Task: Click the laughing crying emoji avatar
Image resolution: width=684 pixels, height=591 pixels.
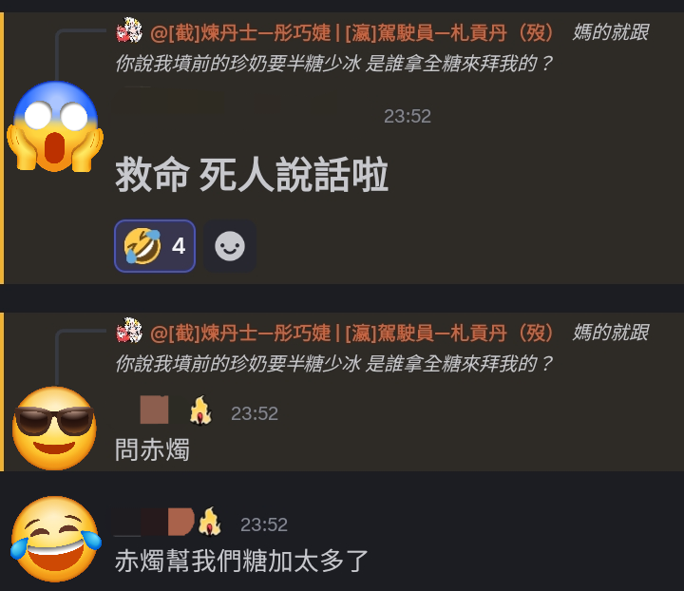Action: click(x=55, y=539)
